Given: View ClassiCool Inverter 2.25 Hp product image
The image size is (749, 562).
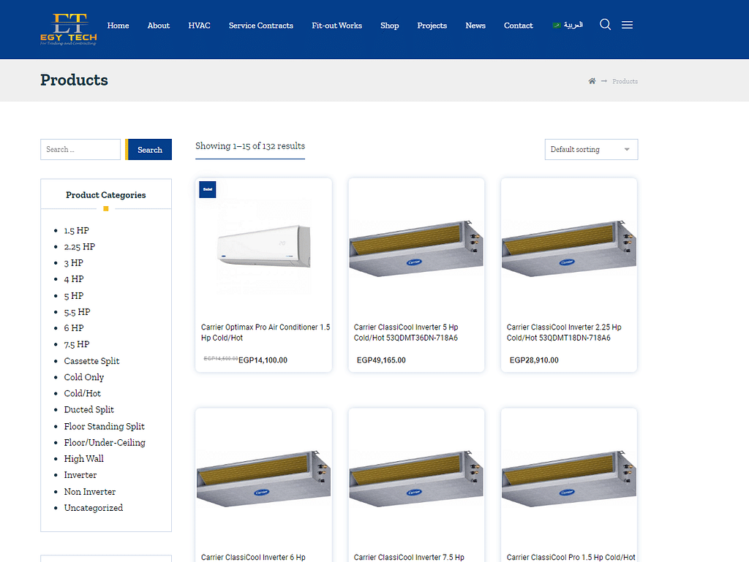Looking at the screenshot, I should point(568,246).
